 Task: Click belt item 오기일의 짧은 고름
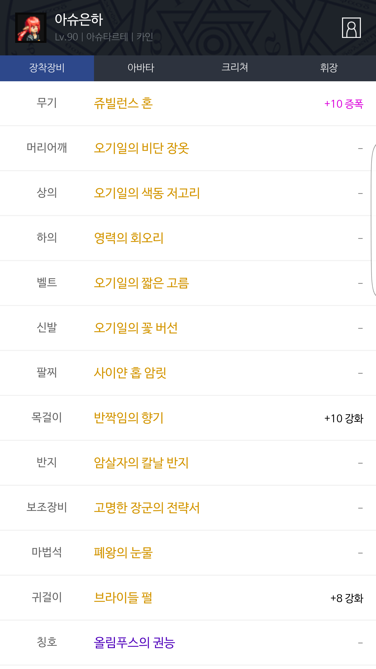coord(141,283)
